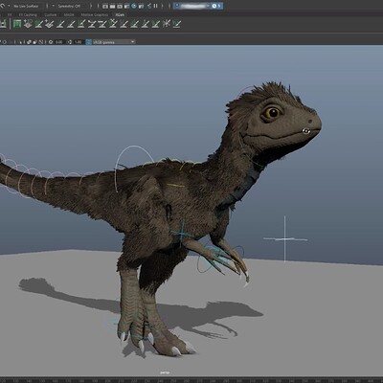Viewport: 383px width, 383px height.
Task: Switch to the MASH shelf tab
Action: pos(69,14)
